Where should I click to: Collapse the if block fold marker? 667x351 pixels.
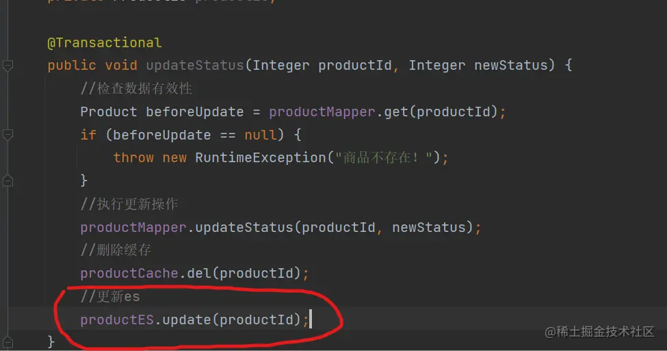(x=8, y=135)
